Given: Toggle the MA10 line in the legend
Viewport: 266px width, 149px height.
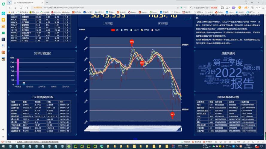Looking at the screenshot, I should (134, 30).
